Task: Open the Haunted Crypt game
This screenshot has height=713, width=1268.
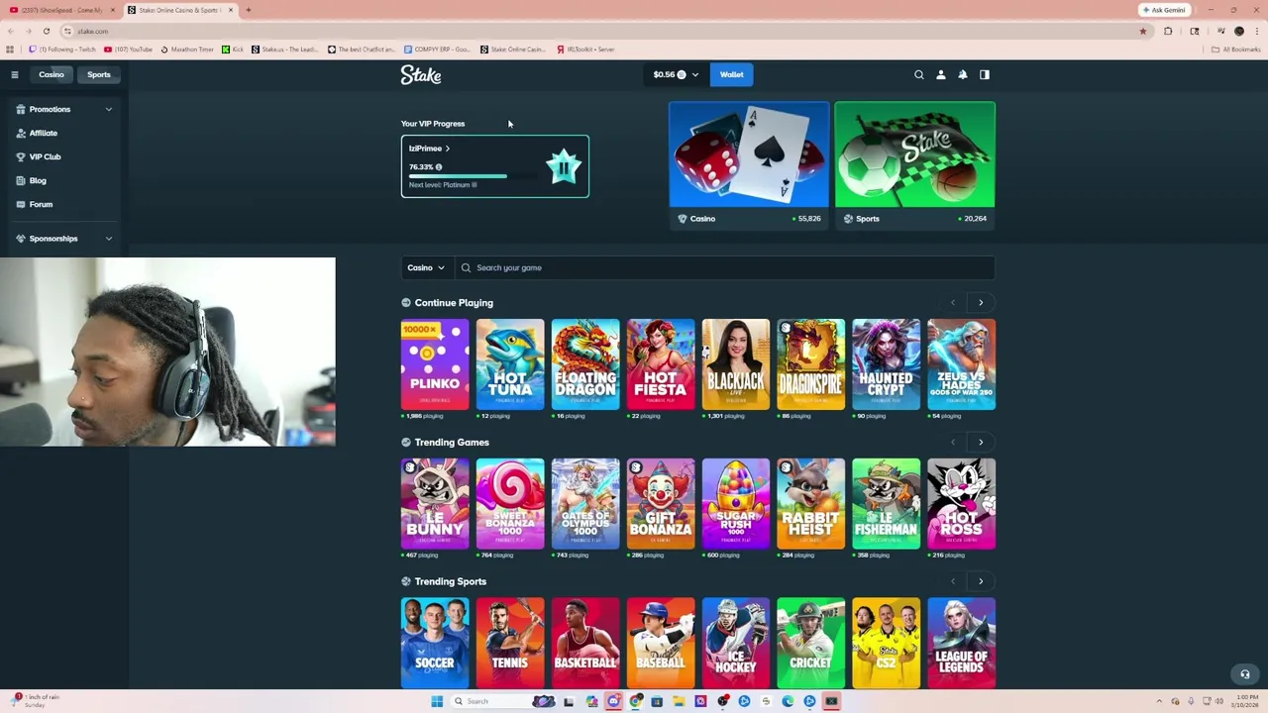Action: click(x=887, y=364)
